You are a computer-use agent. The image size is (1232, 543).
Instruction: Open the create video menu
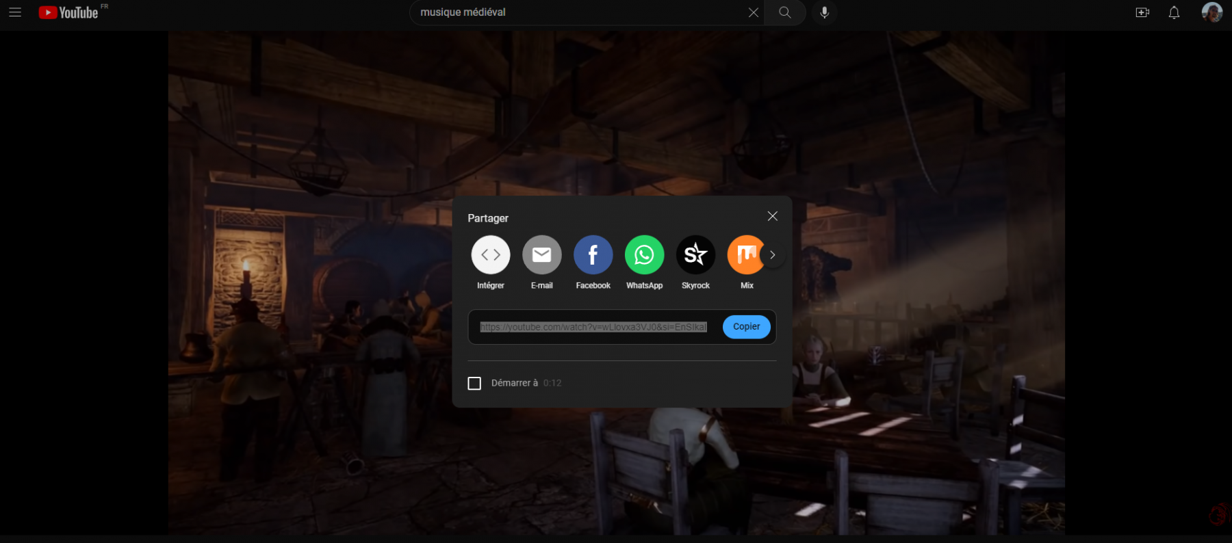pos(1142,12)
